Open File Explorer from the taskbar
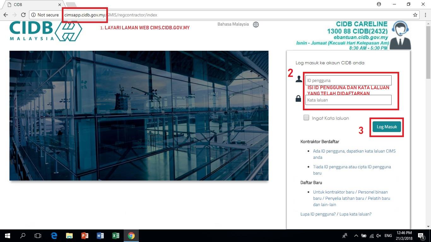This screenshot has height=242, width=431. (x=69, y=236)
